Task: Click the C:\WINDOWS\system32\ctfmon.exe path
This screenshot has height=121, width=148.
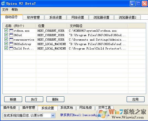Action: (x=93, y=31)
